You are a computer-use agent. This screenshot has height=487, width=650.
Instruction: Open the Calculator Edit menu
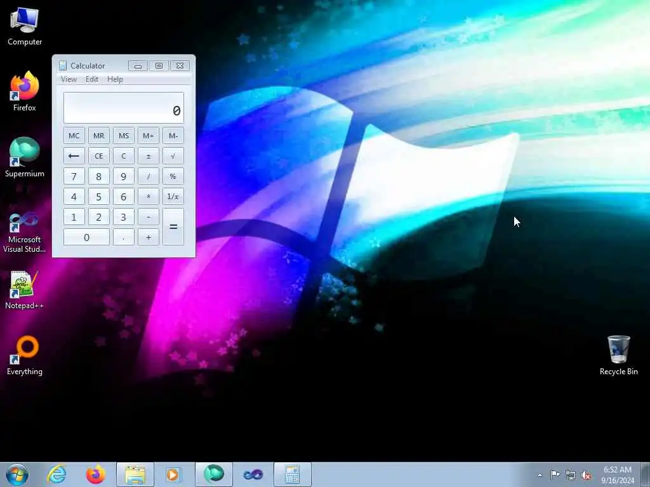pos(91,79)
